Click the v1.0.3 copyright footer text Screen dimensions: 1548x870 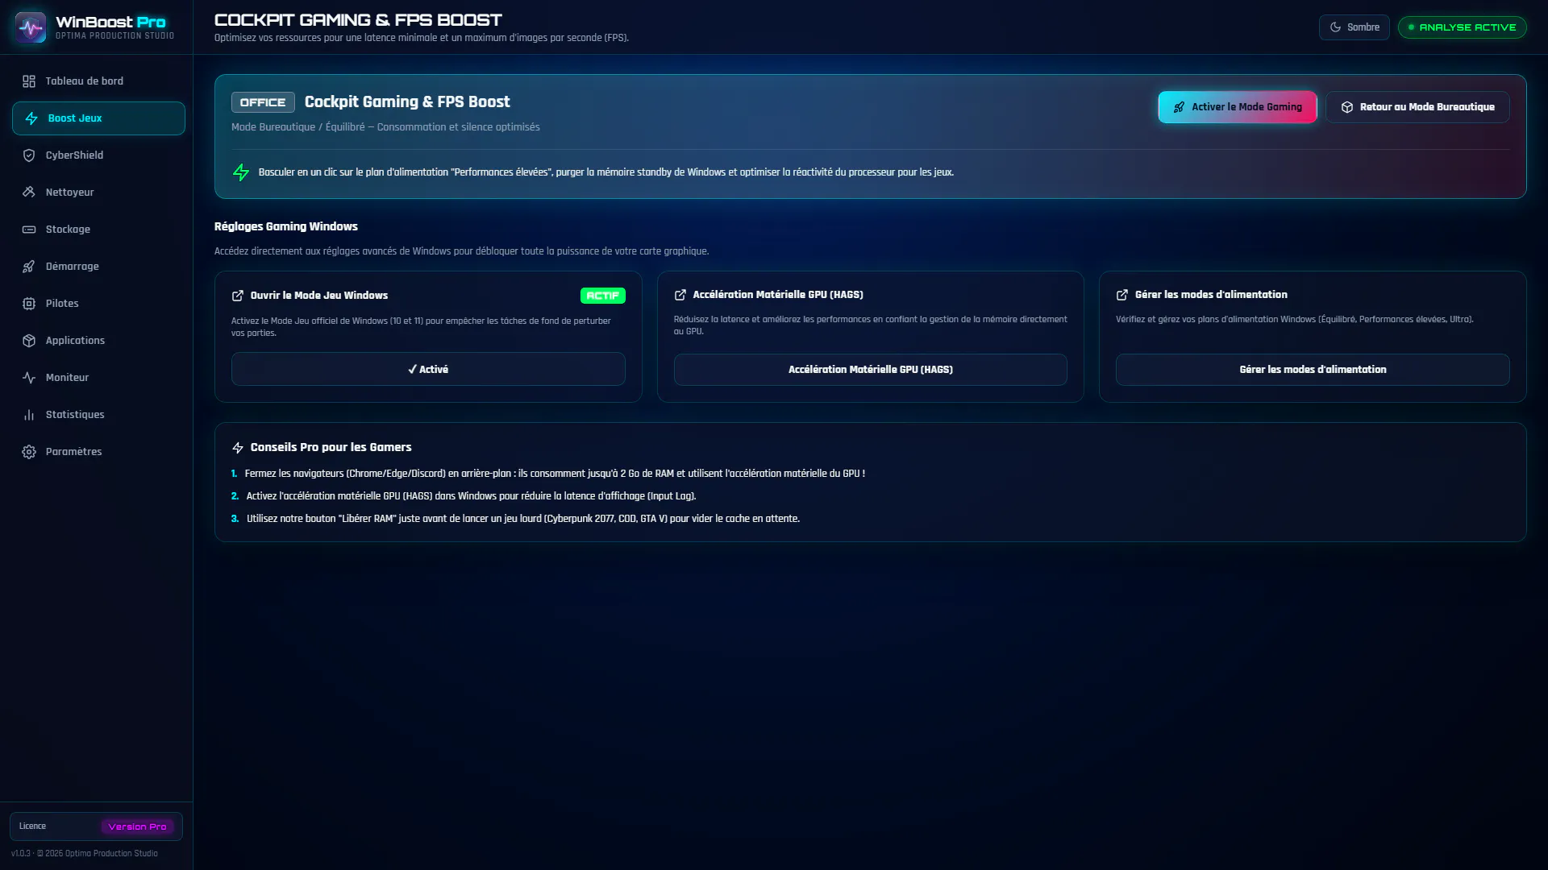(85, 854)
